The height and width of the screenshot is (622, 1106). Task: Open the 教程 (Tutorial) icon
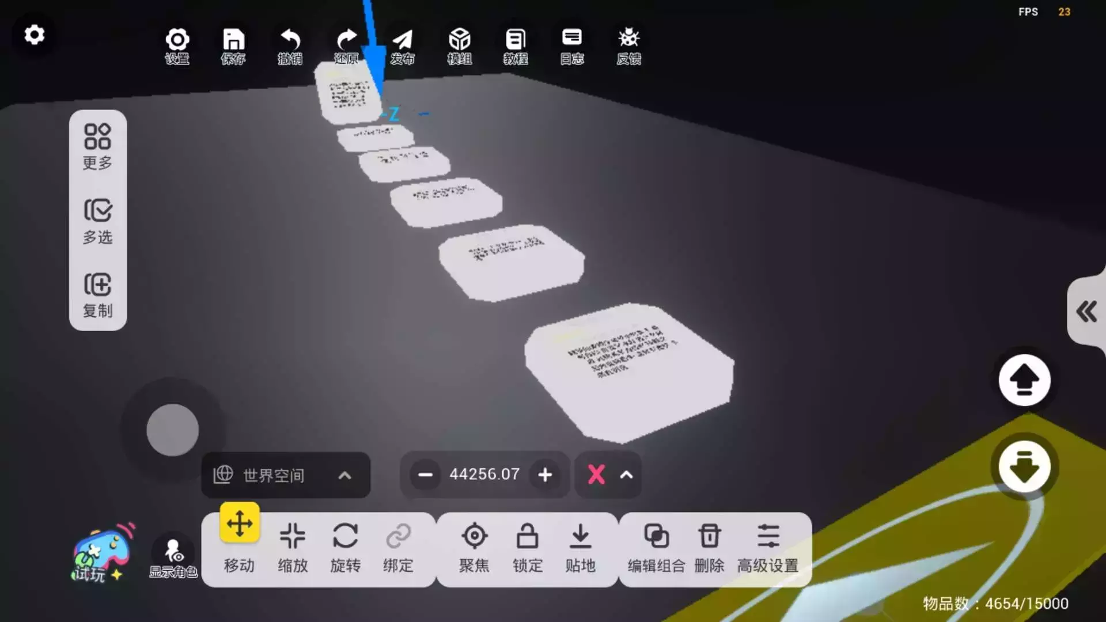516,45
